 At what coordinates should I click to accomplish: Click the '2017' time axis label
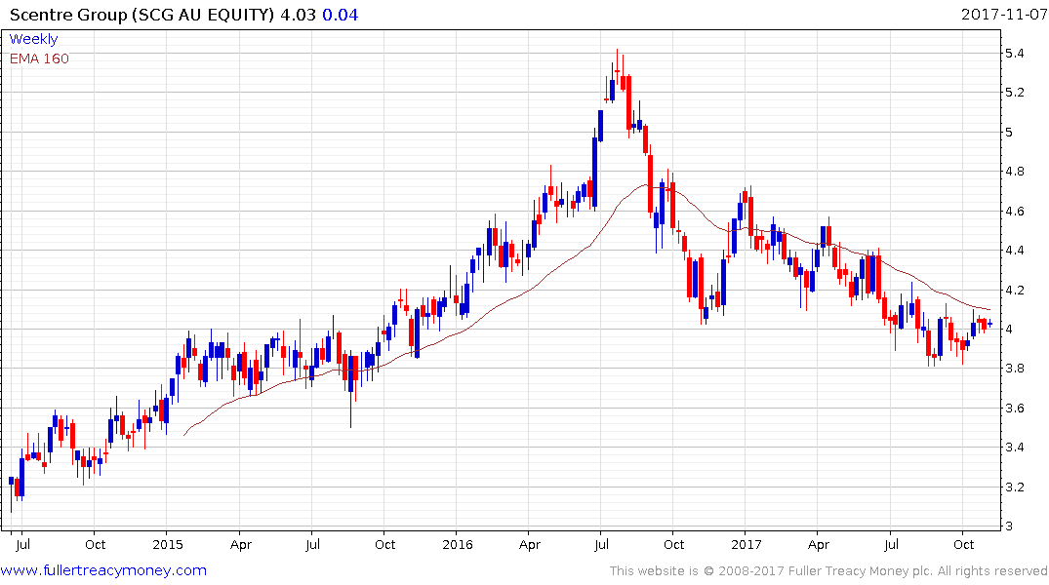click(x=746, y=544)
